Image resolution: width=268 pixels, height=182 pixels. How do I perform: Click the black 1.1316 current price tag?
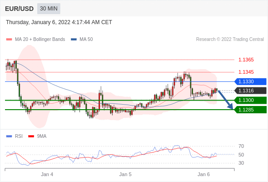tap(250, 91)
